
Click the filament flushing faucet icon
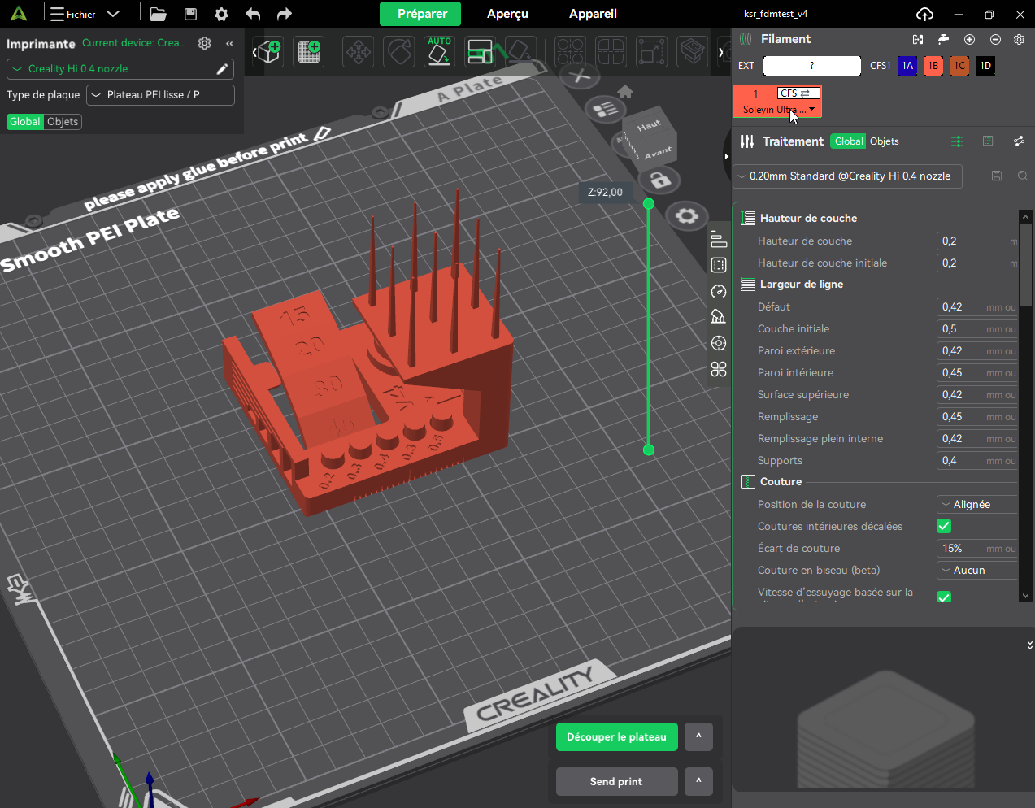coord(943,39)
